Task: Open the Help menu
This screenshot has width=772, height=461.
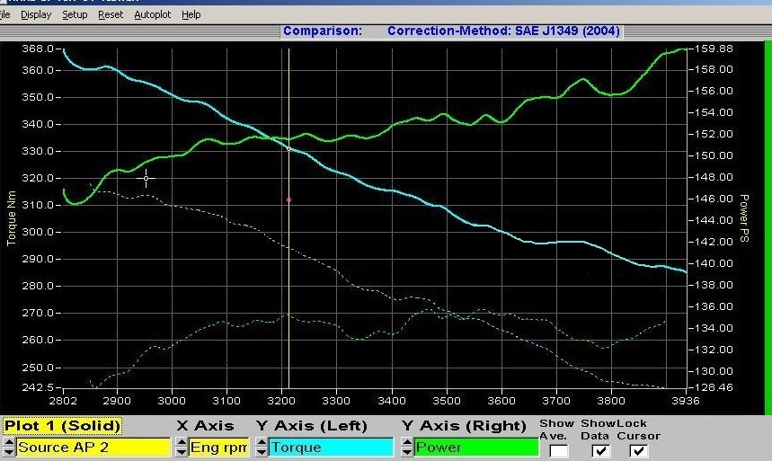Action: pyautogui.click(x=191, y=14)
